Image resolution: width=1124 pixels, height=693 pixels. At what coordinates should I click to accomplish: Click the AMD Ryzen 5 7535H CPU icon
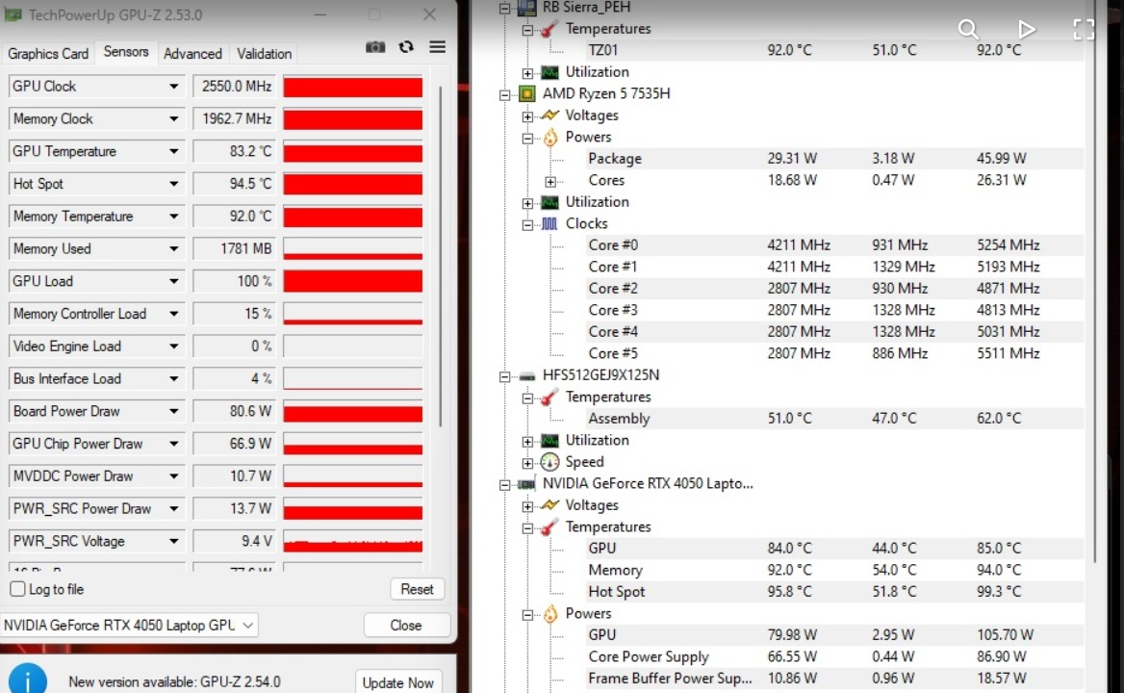527,94
